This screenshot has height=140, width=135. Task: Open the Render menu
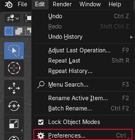click(x=62, y=4)
